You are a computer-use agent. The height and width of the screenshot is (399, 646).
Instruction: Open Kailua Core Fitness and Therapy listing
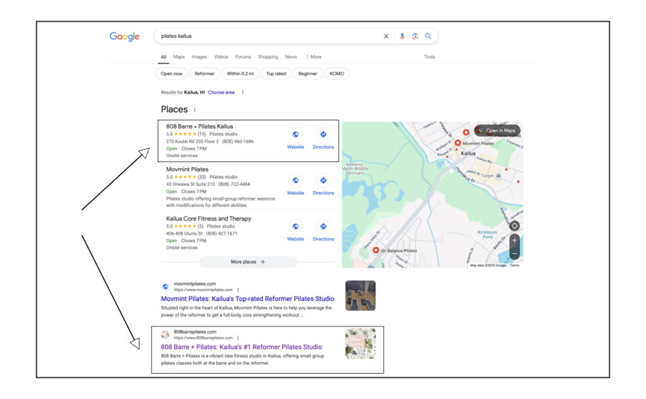[208, 219]
